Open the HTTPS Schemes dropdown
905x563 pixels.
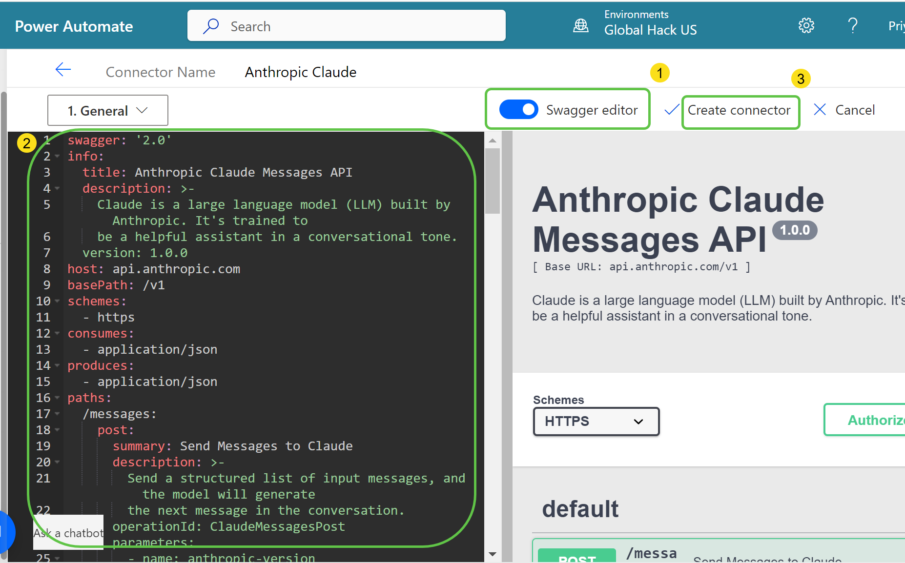click(596, 421)
